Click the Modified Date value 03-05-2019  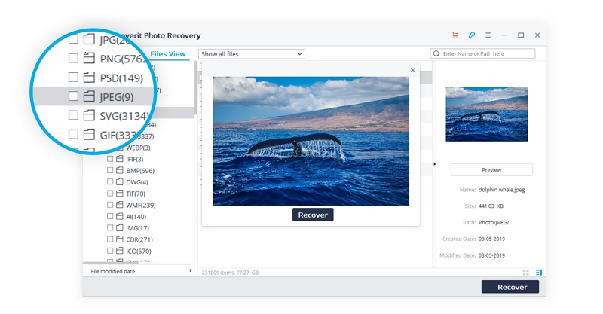click(491, 255)
